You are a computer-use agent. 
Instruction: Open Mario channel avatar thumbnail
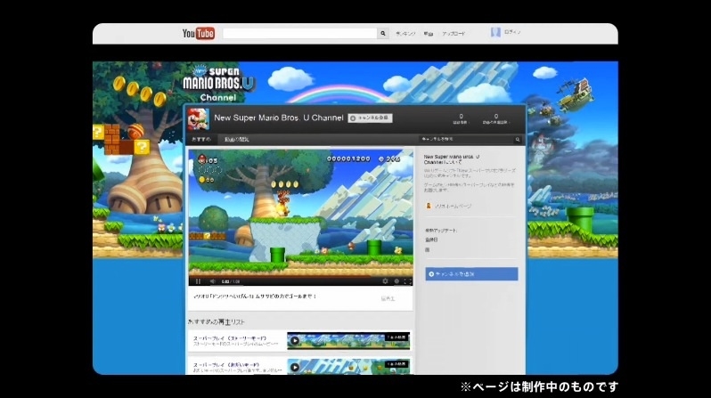click(199, 119)
